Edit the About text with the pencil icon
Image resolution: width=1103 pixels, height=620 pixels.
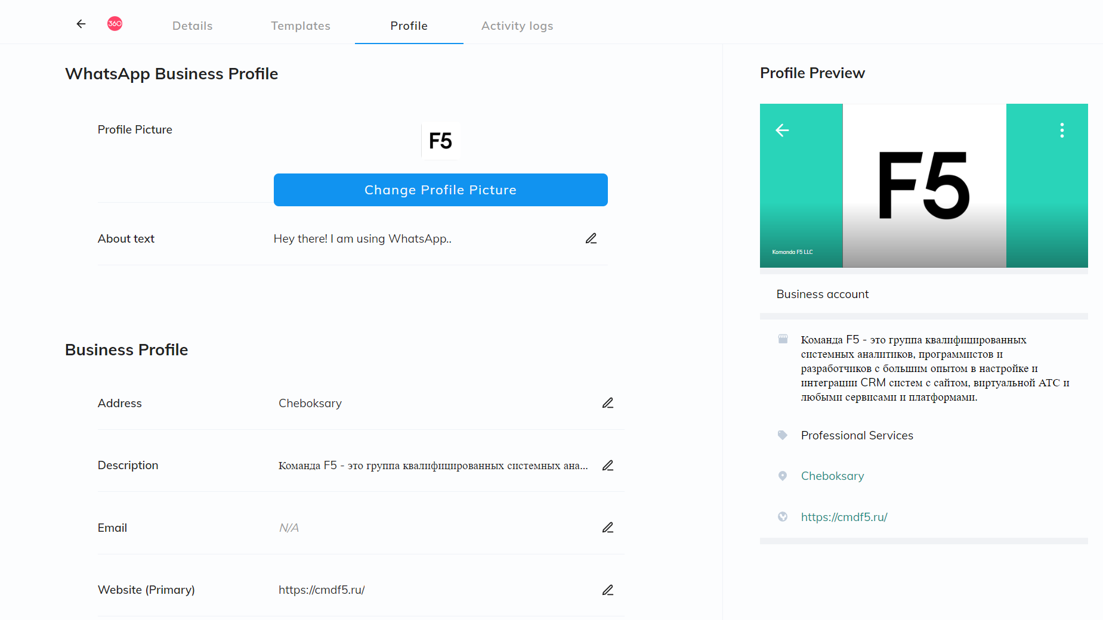[x=591, y=238]
